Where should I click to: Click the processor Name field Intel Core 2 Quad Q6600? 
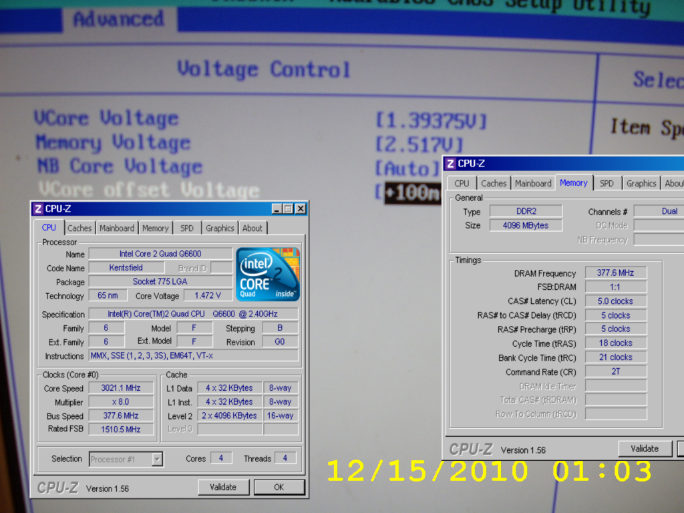point(160,254)
